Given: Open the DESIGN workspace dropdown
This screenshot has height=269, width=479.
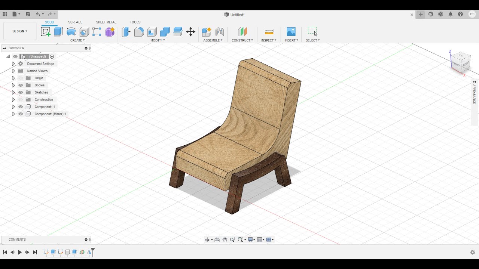Looking at the screenshot, I should click(20, 31).
